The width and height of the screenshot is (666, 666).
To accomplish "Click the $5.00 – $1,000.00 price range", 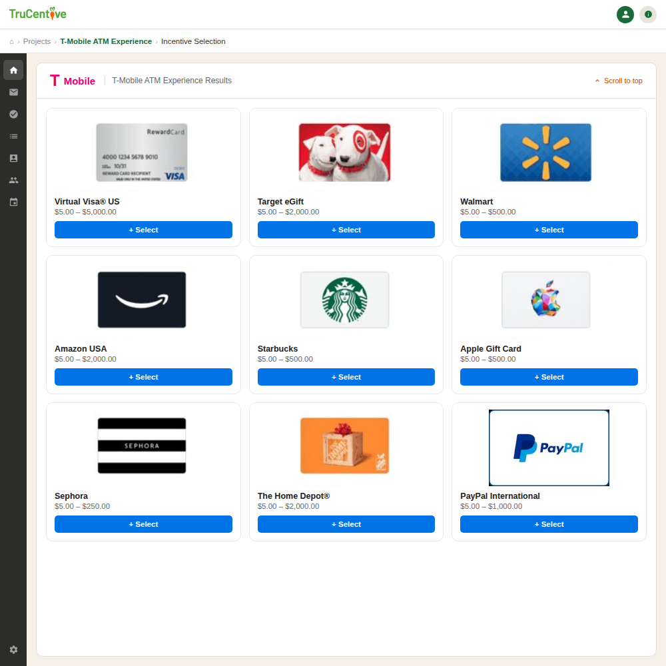I will click(x=492, y=506).
